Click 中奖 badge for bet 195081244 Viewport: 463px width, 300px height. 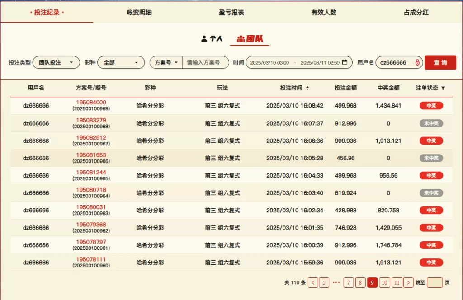(x=431, y=175)
